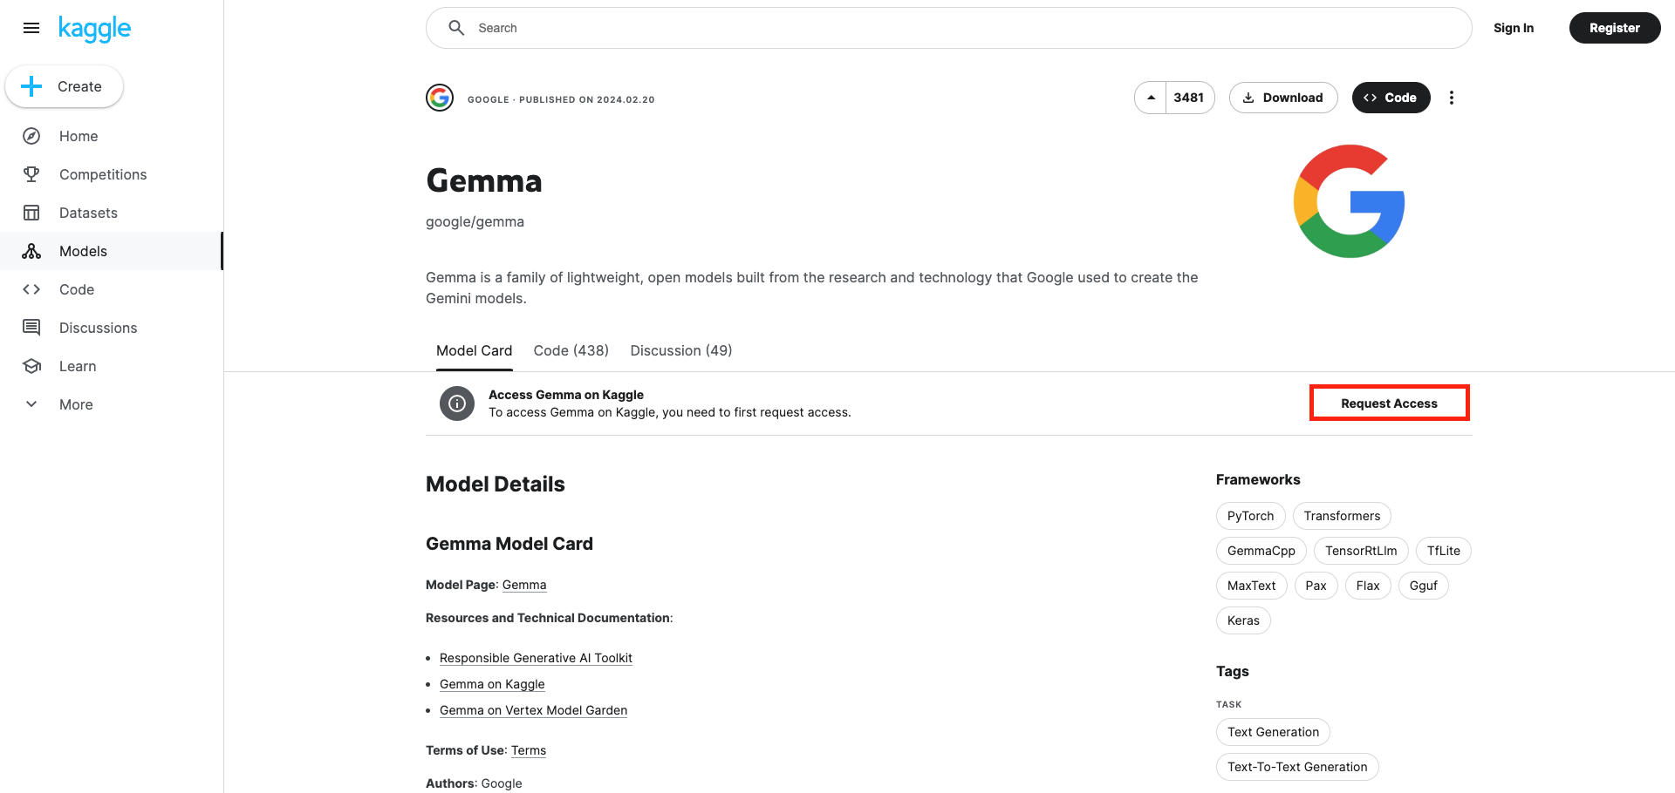The image size is (1675, 793).
Task: Open the Terms link
Action: click(529, 750)
